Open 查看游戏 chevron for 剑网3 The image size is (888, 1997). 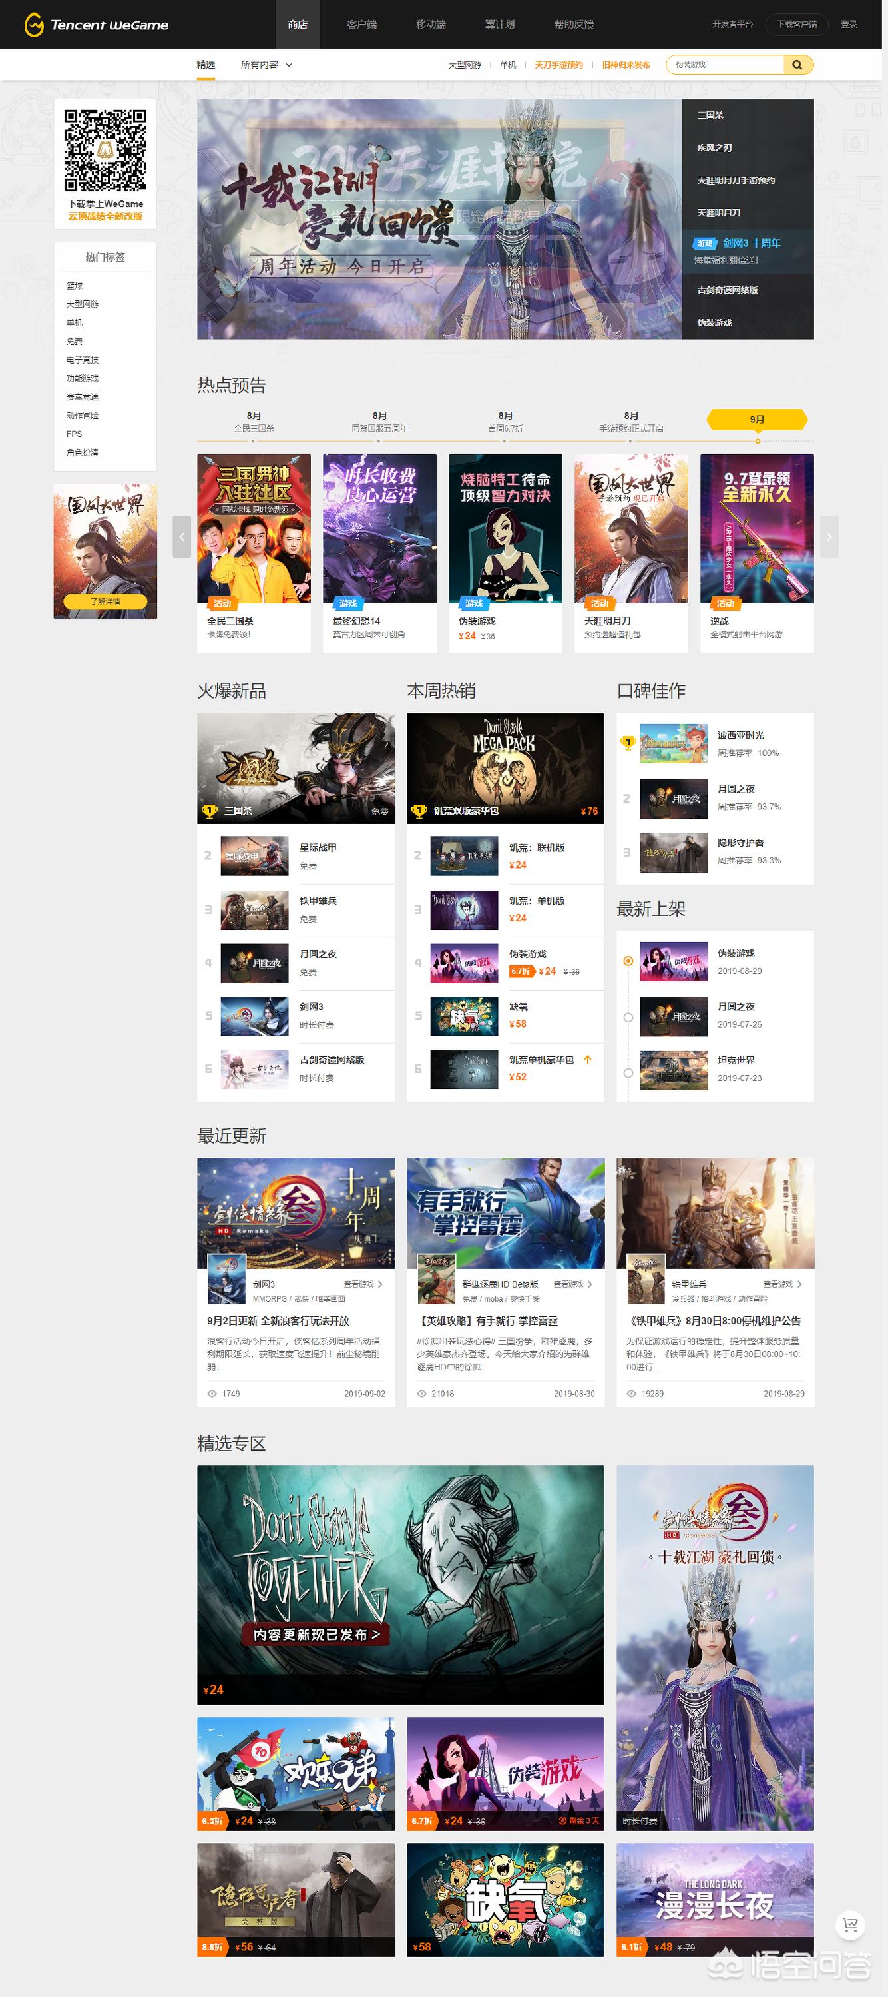click(379, 1284)
